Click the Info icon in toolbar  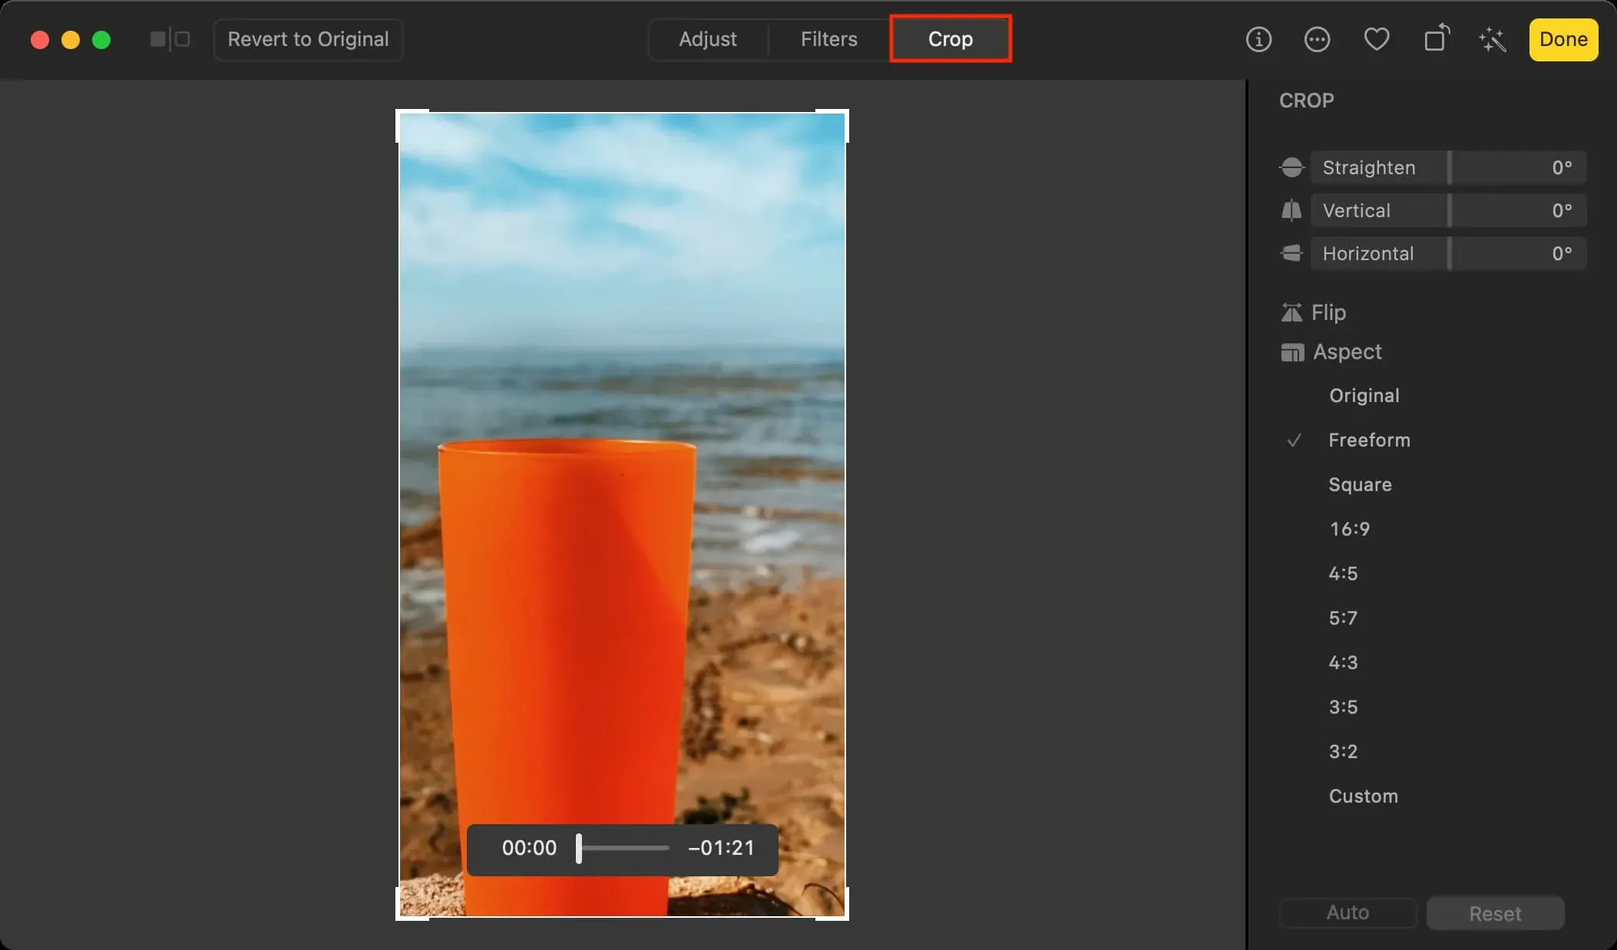pyautogui.click(x=1259, y=40)
